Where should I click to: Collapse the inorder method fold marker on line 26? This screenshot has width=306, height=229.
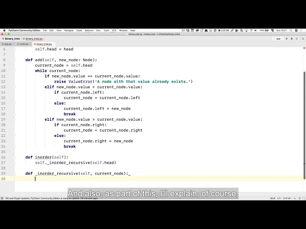[14, 157]
